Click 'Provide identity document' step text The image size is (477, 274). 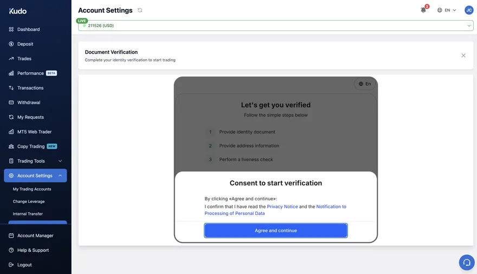(247, 132)
